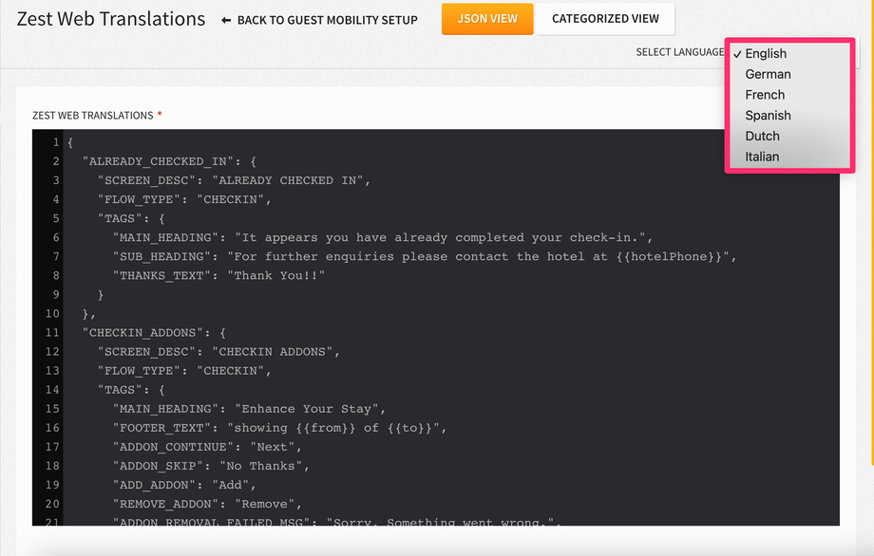Click line number 1 in the gutter

click(x=56, y=142)
